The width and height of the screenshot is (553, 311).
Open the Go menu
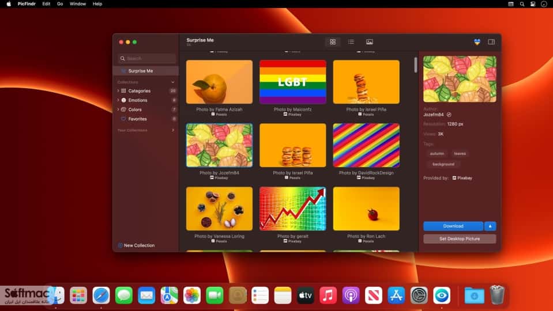pyautogui.click(x=60, y=4)
